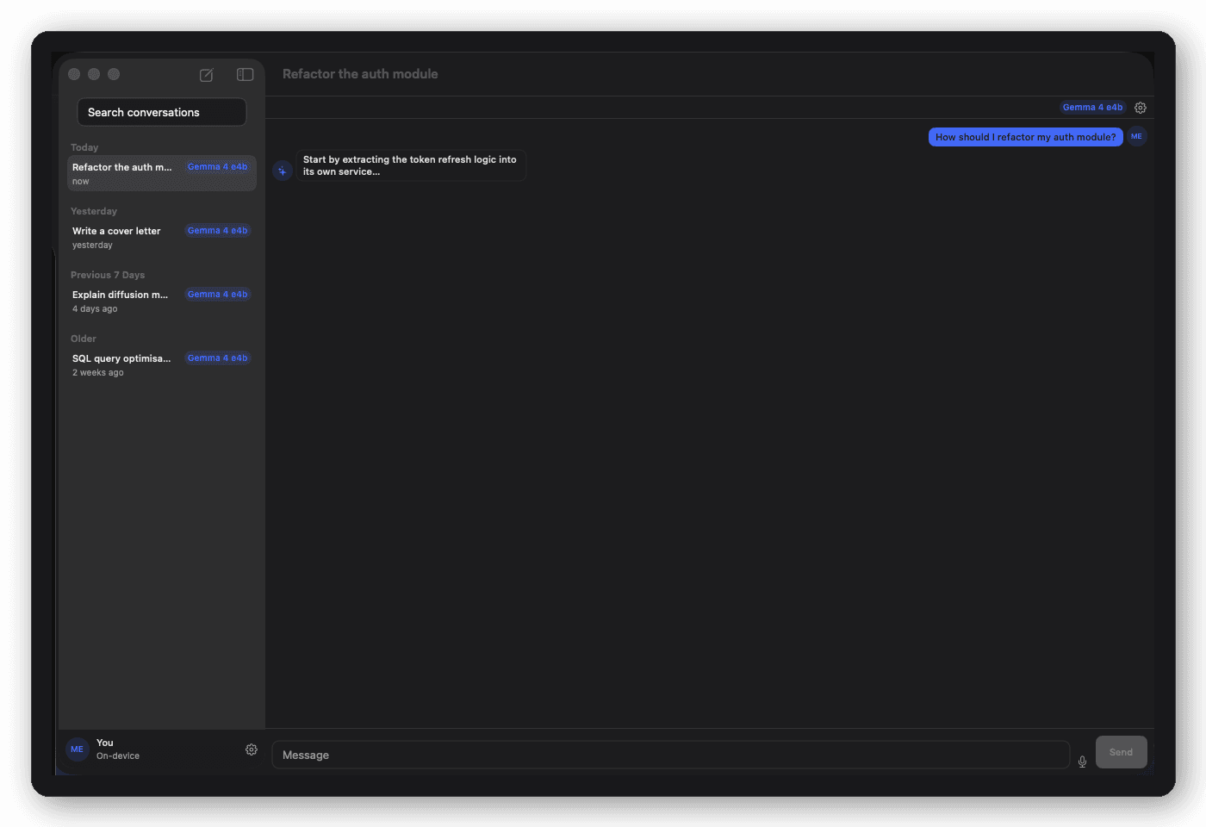
Task: Open settings gear next to On-device
Action: click(x=252, y=749)
